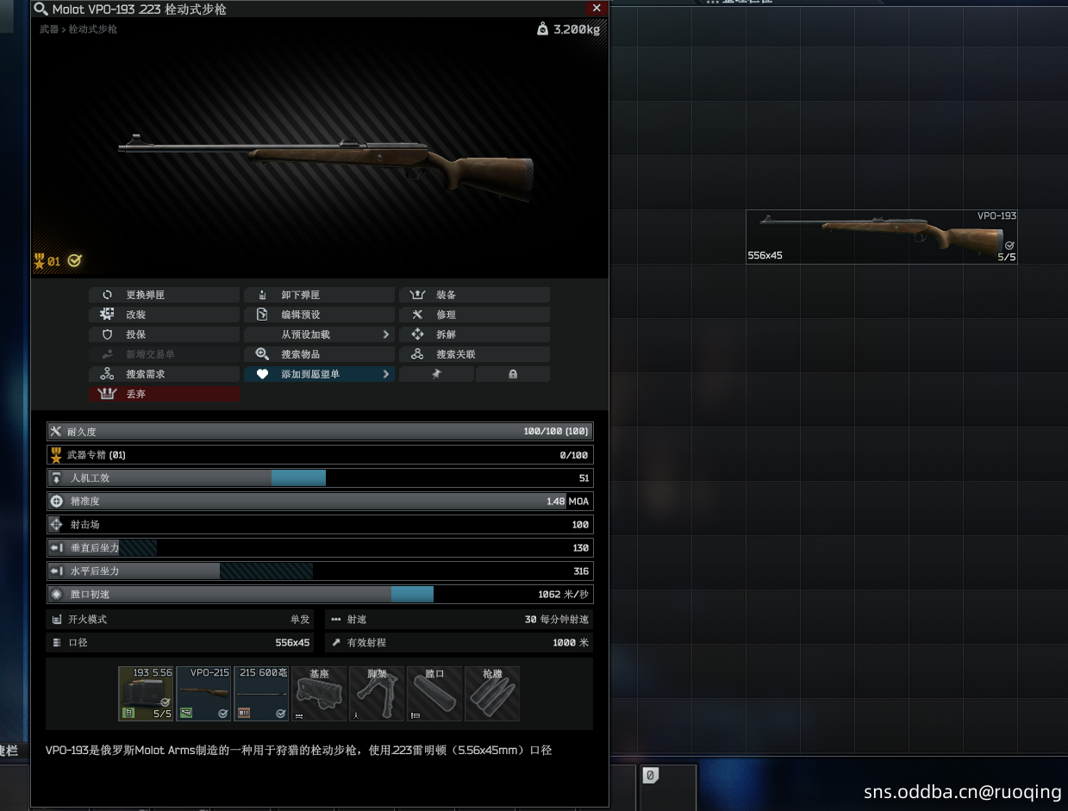Click the 耐久度 durability bar
This screenshot has height=811, width=1068.
[x=320, y=431]
